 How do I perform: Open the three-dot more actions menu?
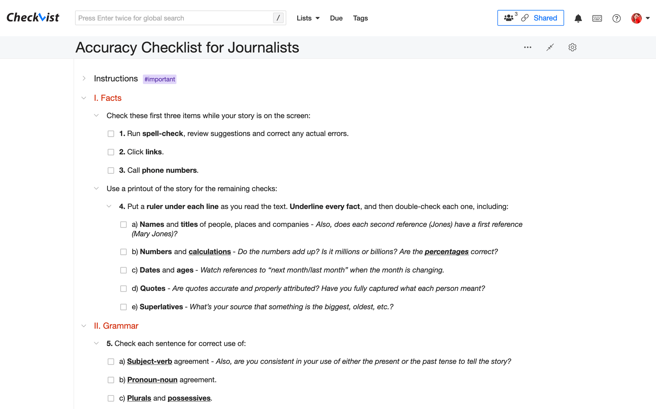click(528, 47)
